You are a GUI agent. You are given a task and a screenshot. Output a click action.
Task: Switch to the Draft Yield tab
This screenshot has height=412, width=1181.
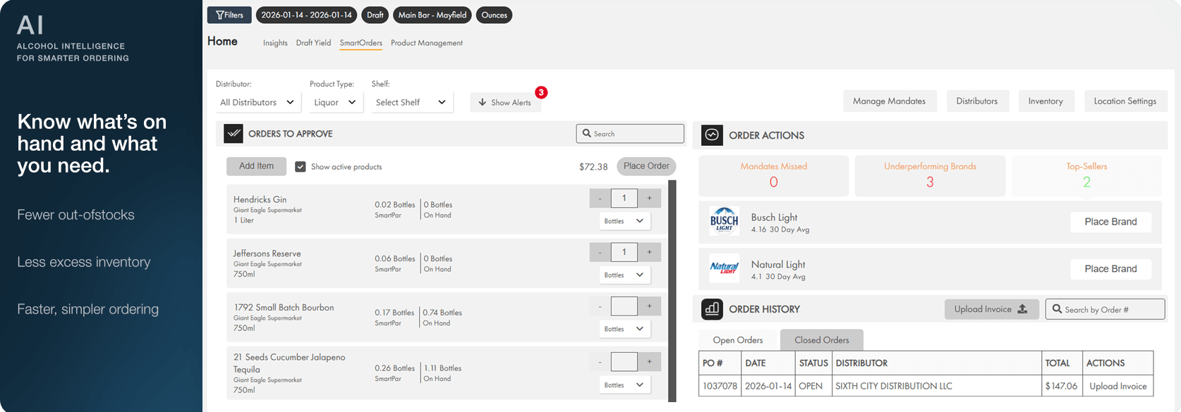coord(313,43)
